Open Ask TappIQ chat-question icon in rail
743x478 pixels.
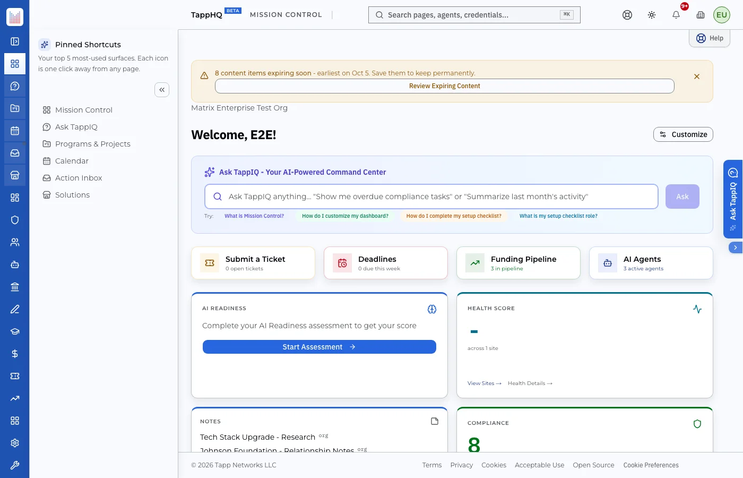[x=15, y=86]
